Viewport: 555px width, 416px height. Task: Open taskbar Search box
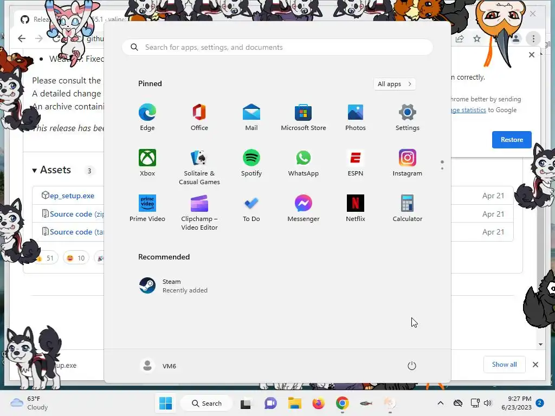[206, 403]
